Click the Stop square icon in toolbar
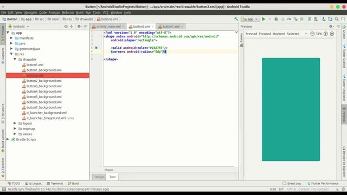 301,19
